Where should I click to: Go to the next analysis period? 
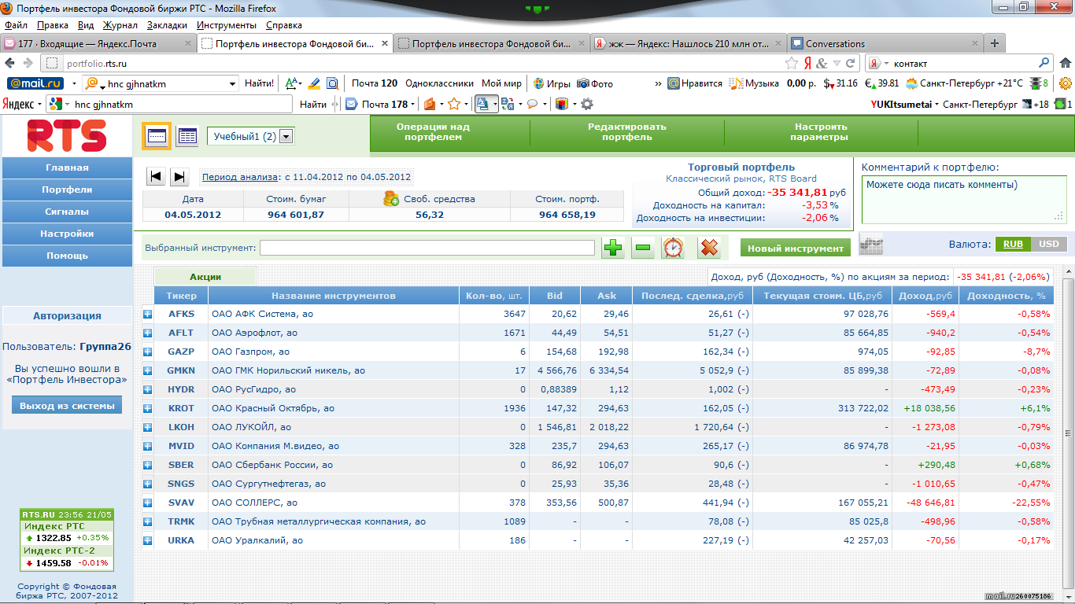[x=179, y=177]
